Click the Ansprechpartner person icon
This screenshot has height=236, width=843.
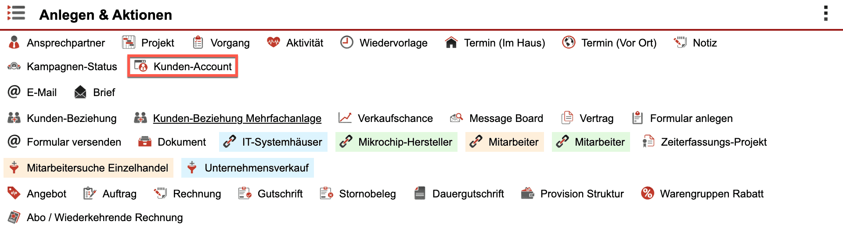[x=14, y=43]
